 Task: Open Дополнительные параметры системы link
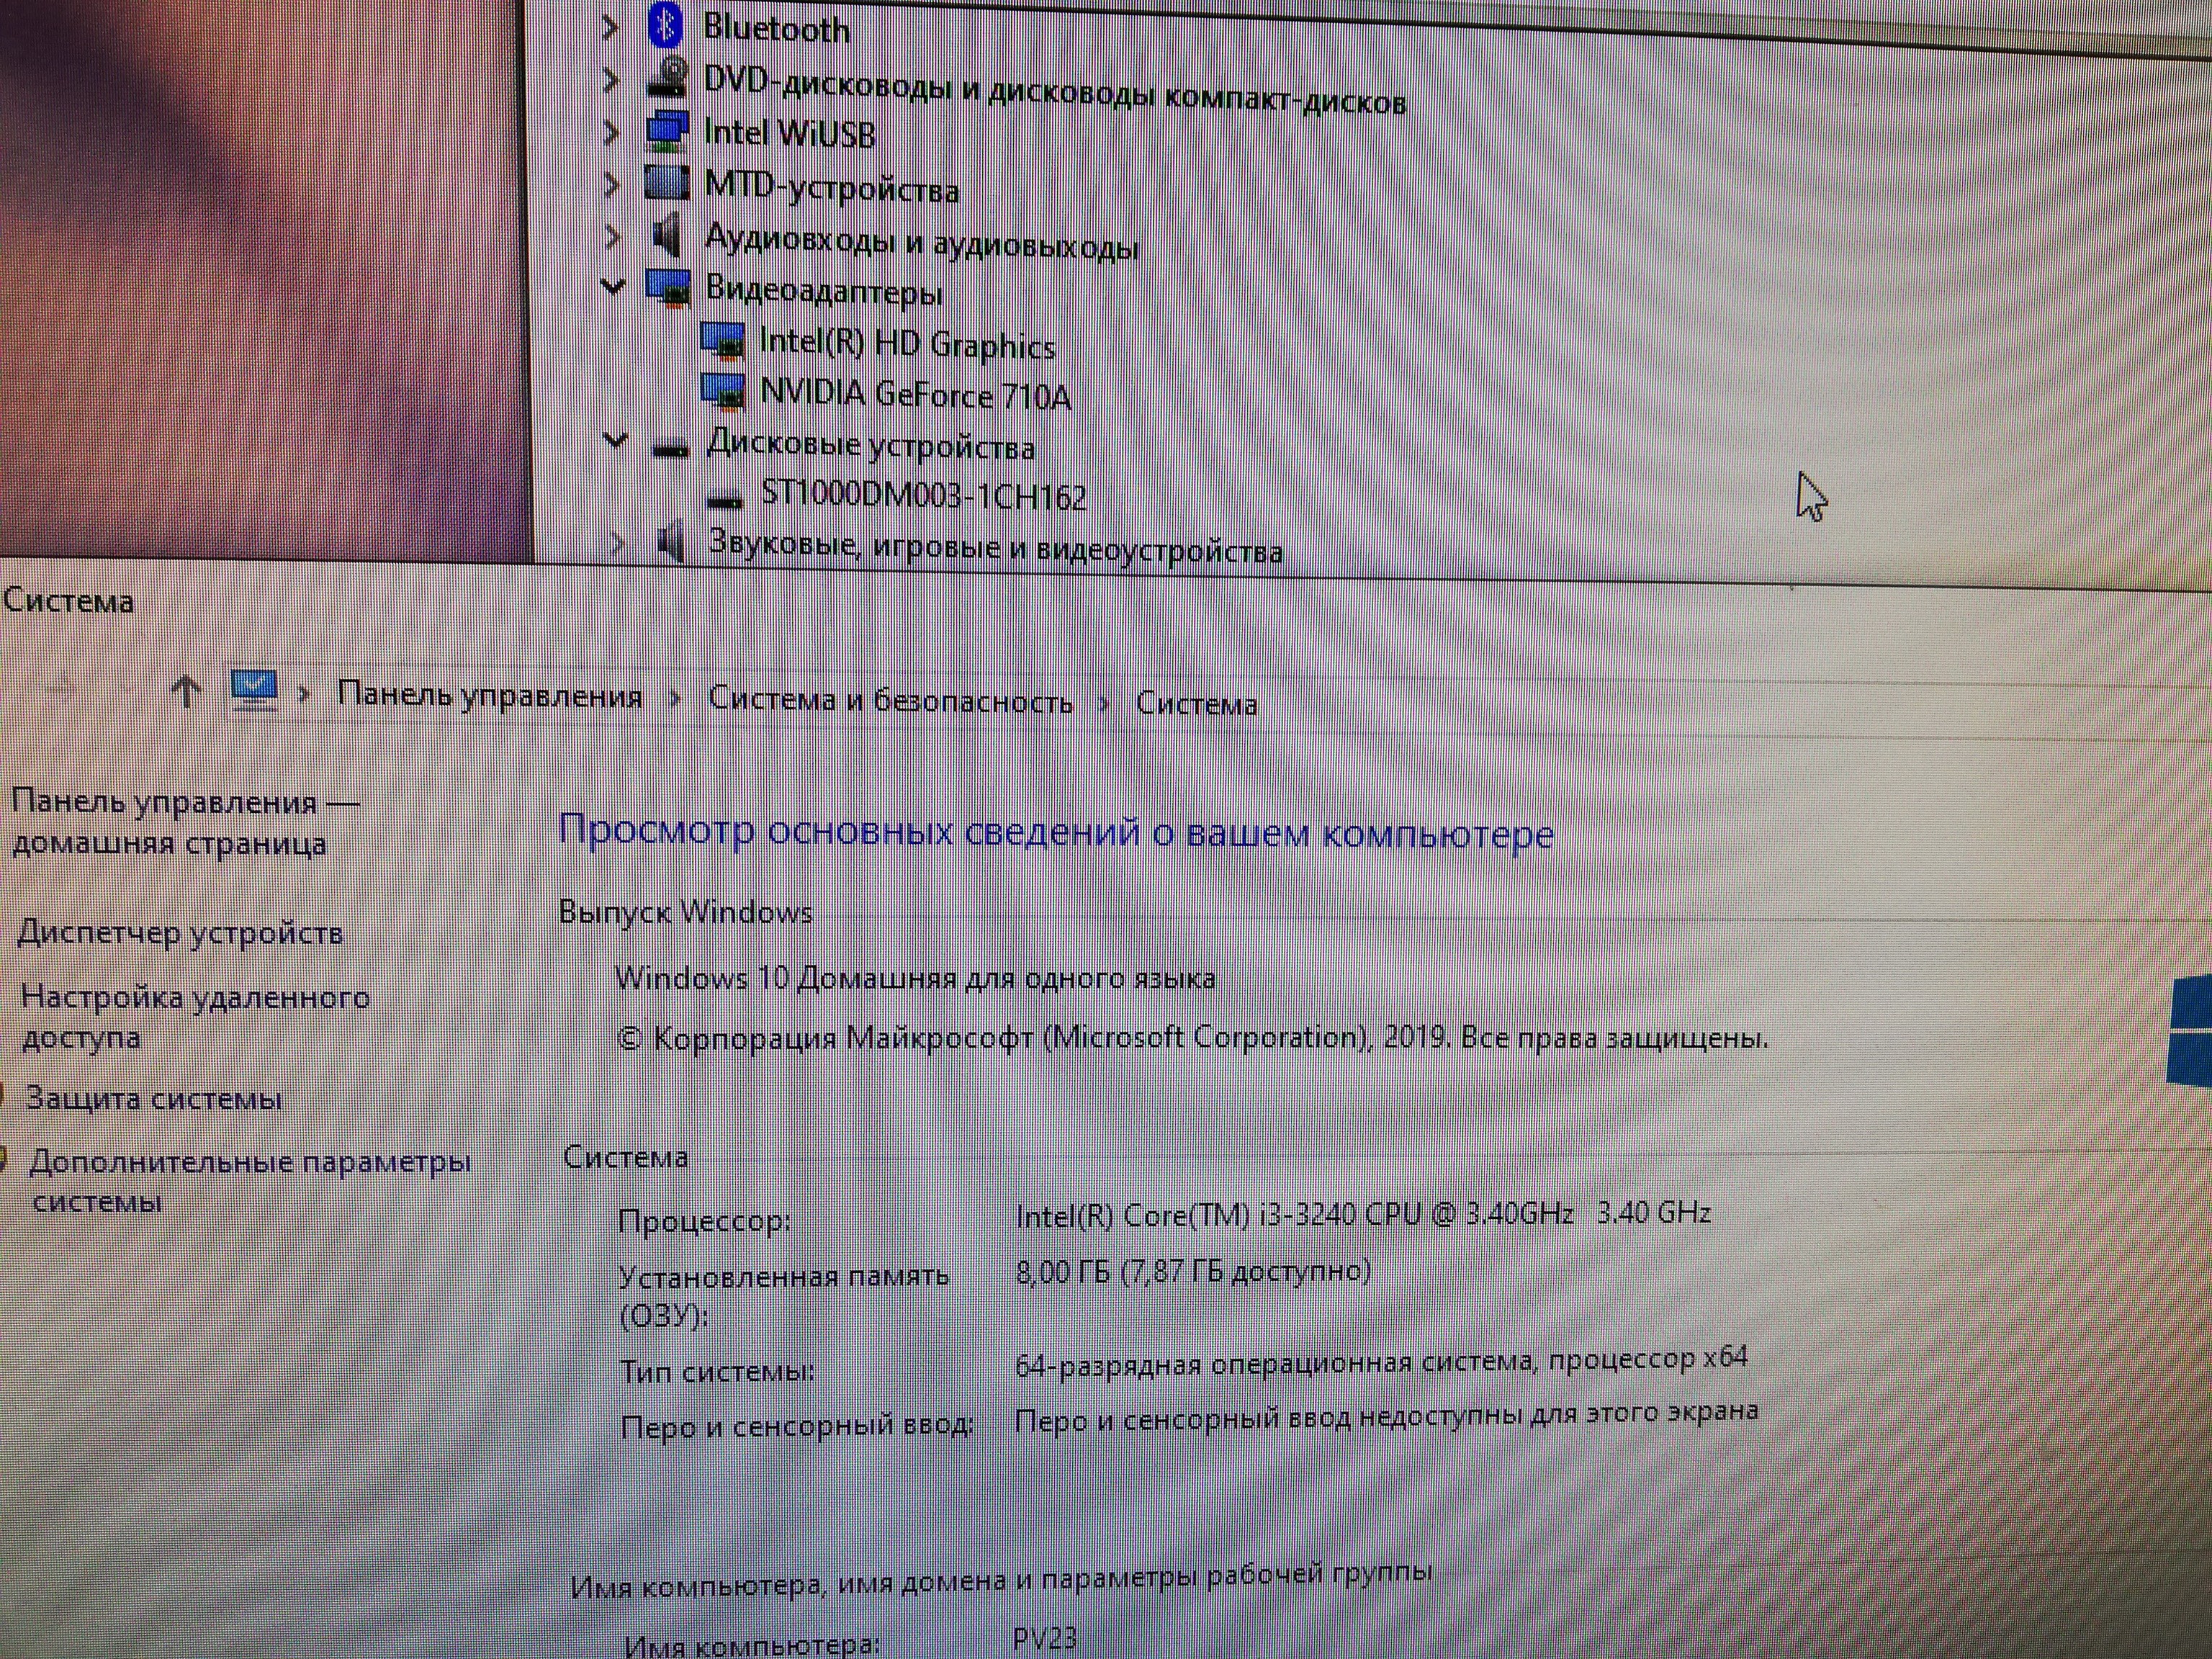click(250, 1181)
